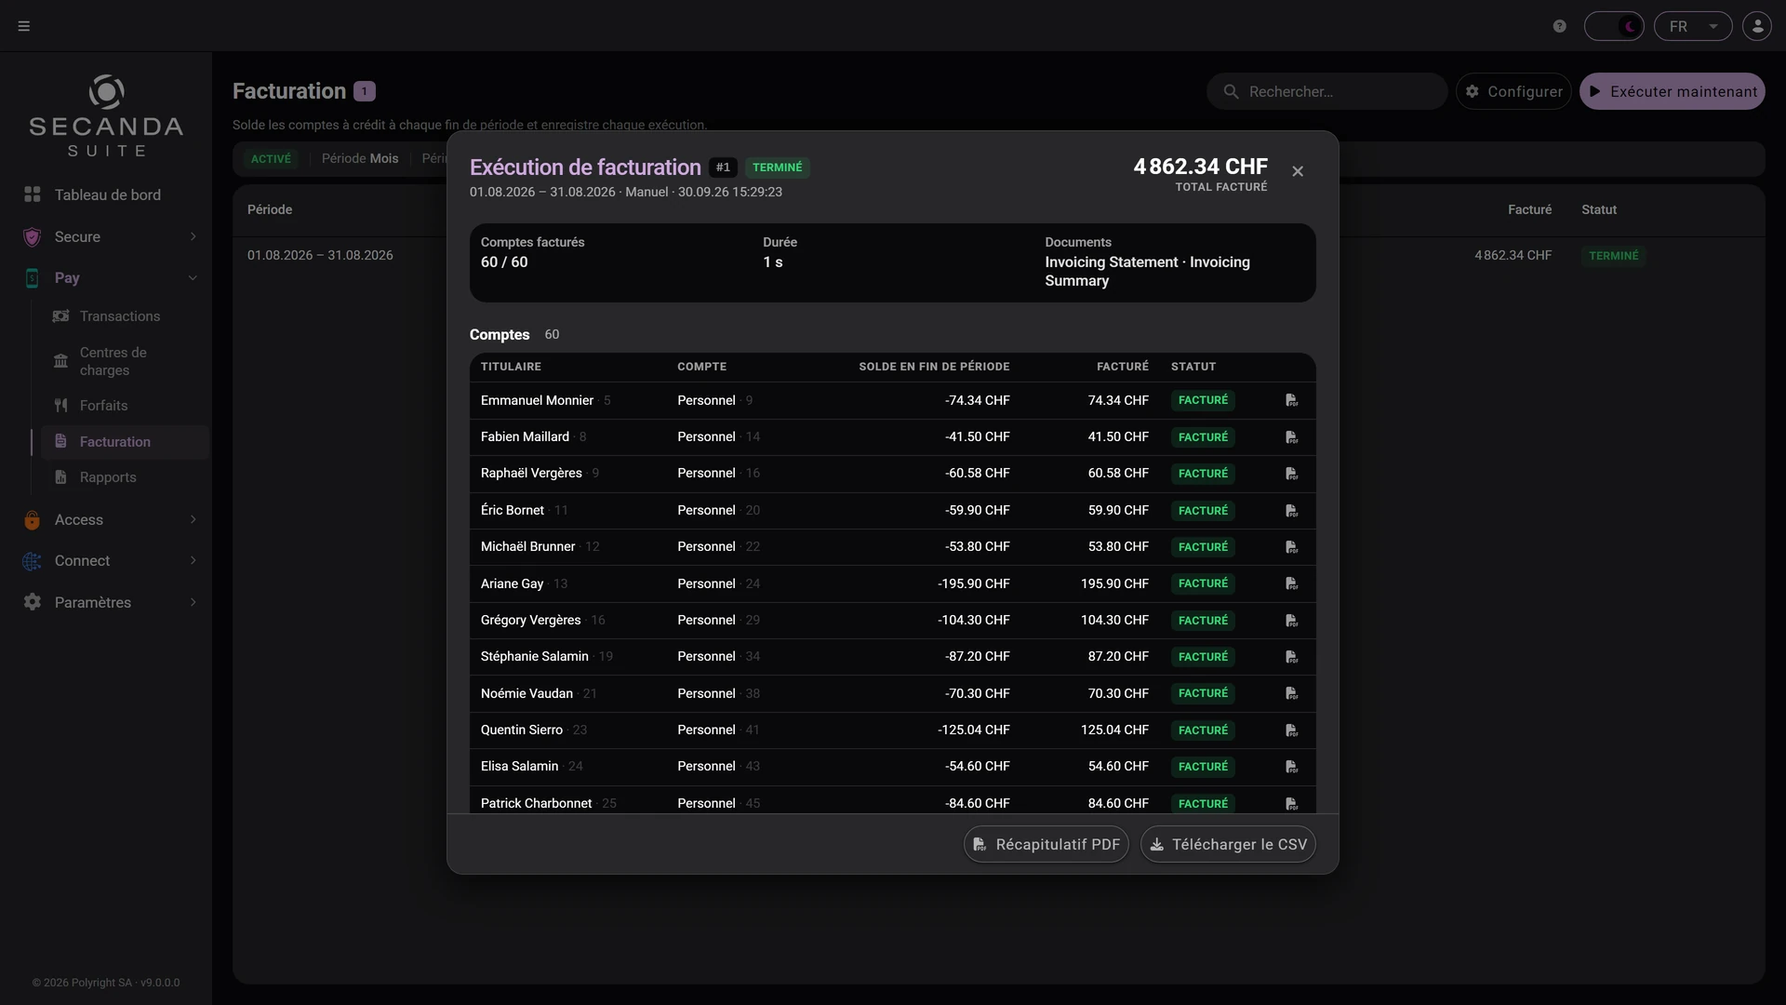Close the billing execution dialog
This screenshot has width=1786, height=1005.
(1298, 171)
